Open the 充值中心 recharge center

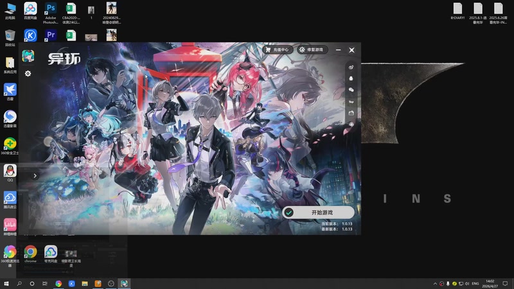point(278,49)
